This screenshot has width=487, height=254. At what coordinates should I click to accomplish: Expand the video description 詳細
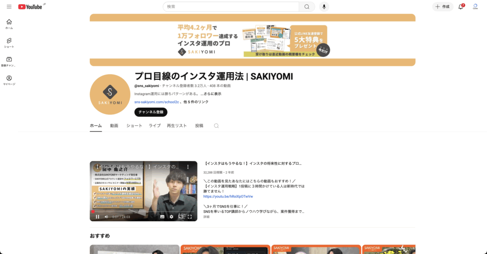click(206, 217)
